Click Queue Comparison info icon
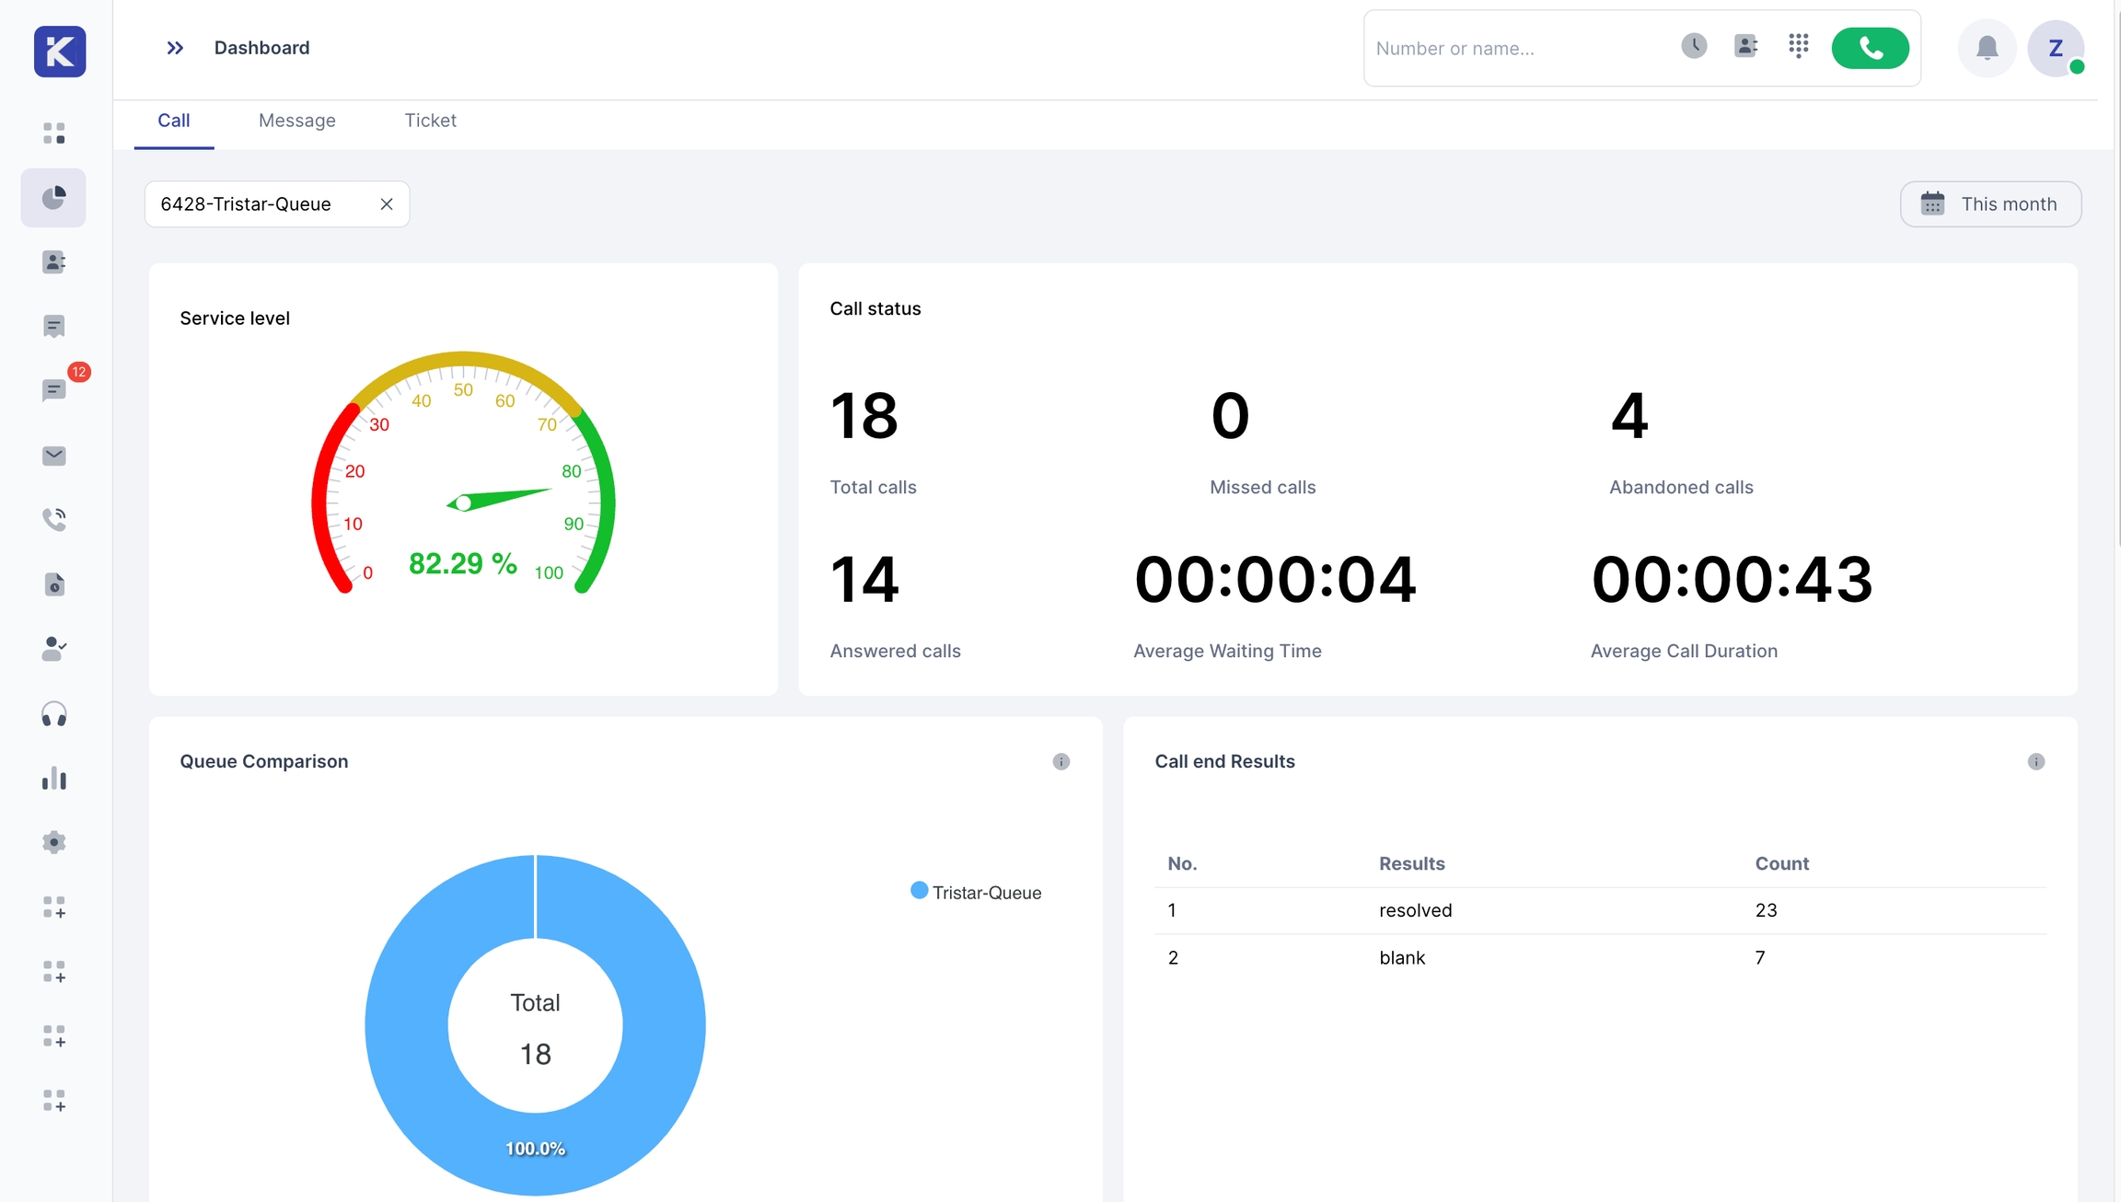The width and height of the screenshot is (2121, 1202). pos(1060,761)
